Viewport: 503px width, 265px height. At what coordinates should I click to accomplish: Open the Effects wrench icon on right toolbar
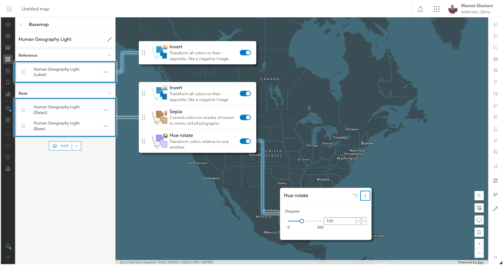click(496, 209)
